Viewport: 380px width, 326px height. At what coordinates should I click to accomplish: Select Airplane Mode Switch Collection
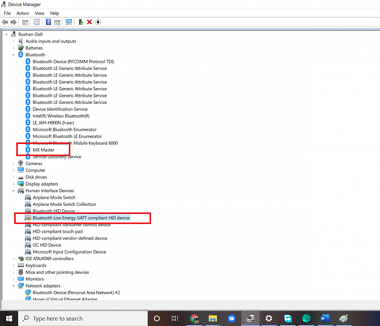coord(64,204)
